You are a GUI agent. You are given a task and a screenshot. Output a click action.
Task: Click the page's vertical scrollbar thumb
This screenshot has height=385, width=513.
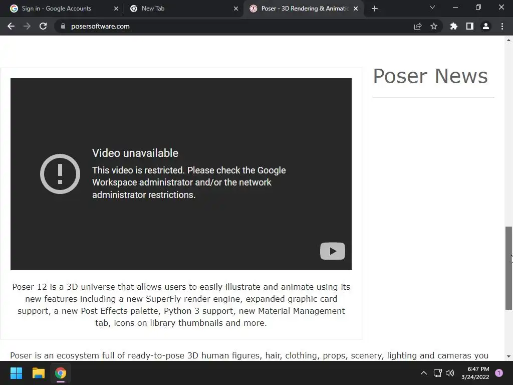click(508, 268)
